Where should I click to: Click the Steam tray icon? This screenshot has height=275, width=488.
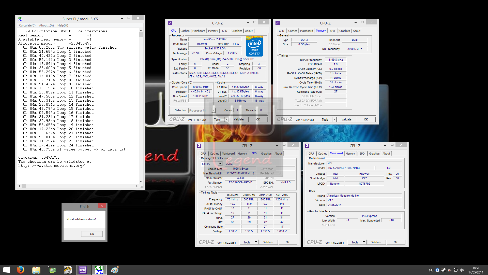(x=444, y=270)
